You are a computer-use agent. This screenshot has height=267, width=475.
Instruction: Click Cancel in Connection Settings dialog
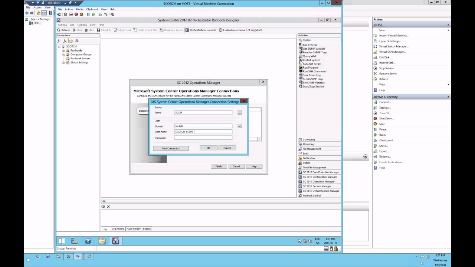[227, 148]
